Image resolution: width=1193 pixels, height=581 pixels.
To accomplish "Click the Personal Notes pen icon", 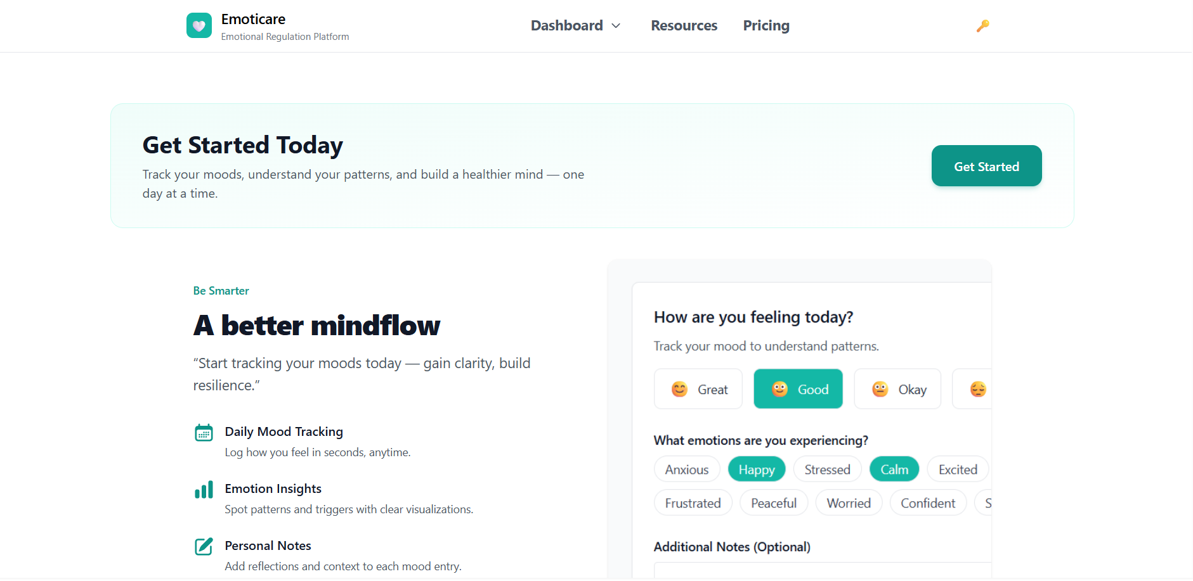I will coord(204,546).
